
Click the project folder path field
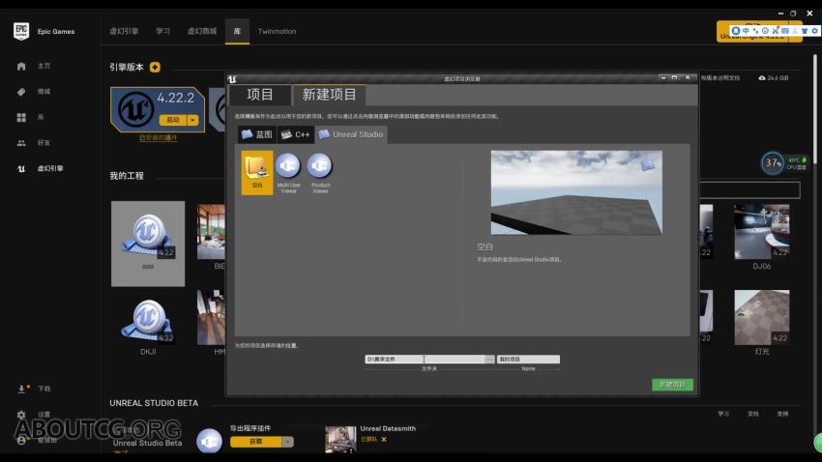click(425, 360)
